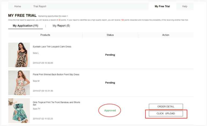The width and height of the screenshot is (207, 126).
Task: Click the Status column header
Action: [x=110, y=35]
